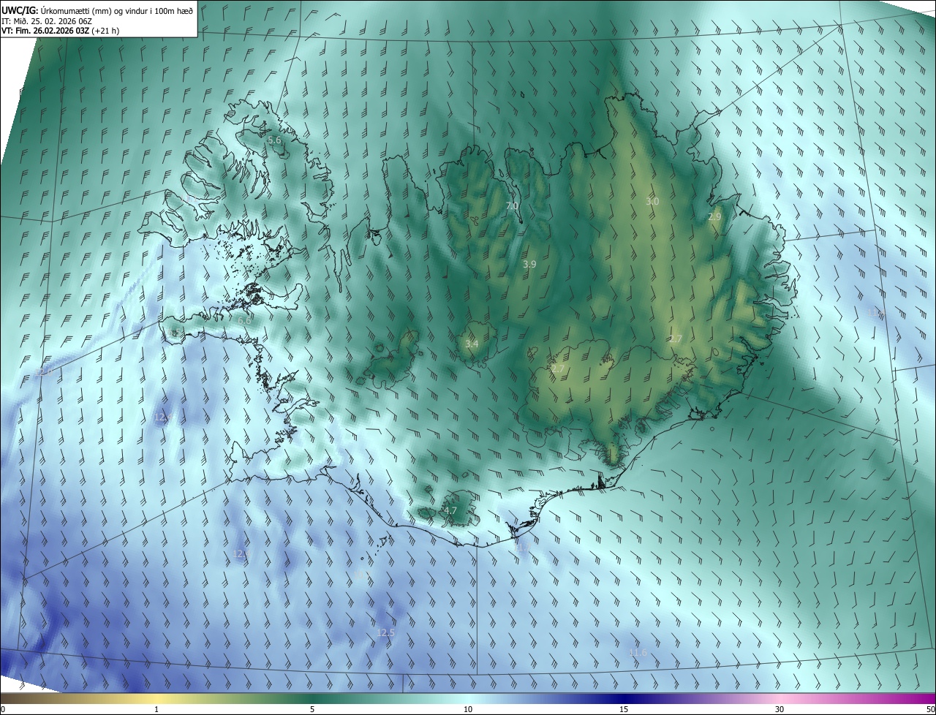Click the '5' tick on the color scale
Viewport: 936px width, 715px height.
pyautogui.click(x=312, y=709)
